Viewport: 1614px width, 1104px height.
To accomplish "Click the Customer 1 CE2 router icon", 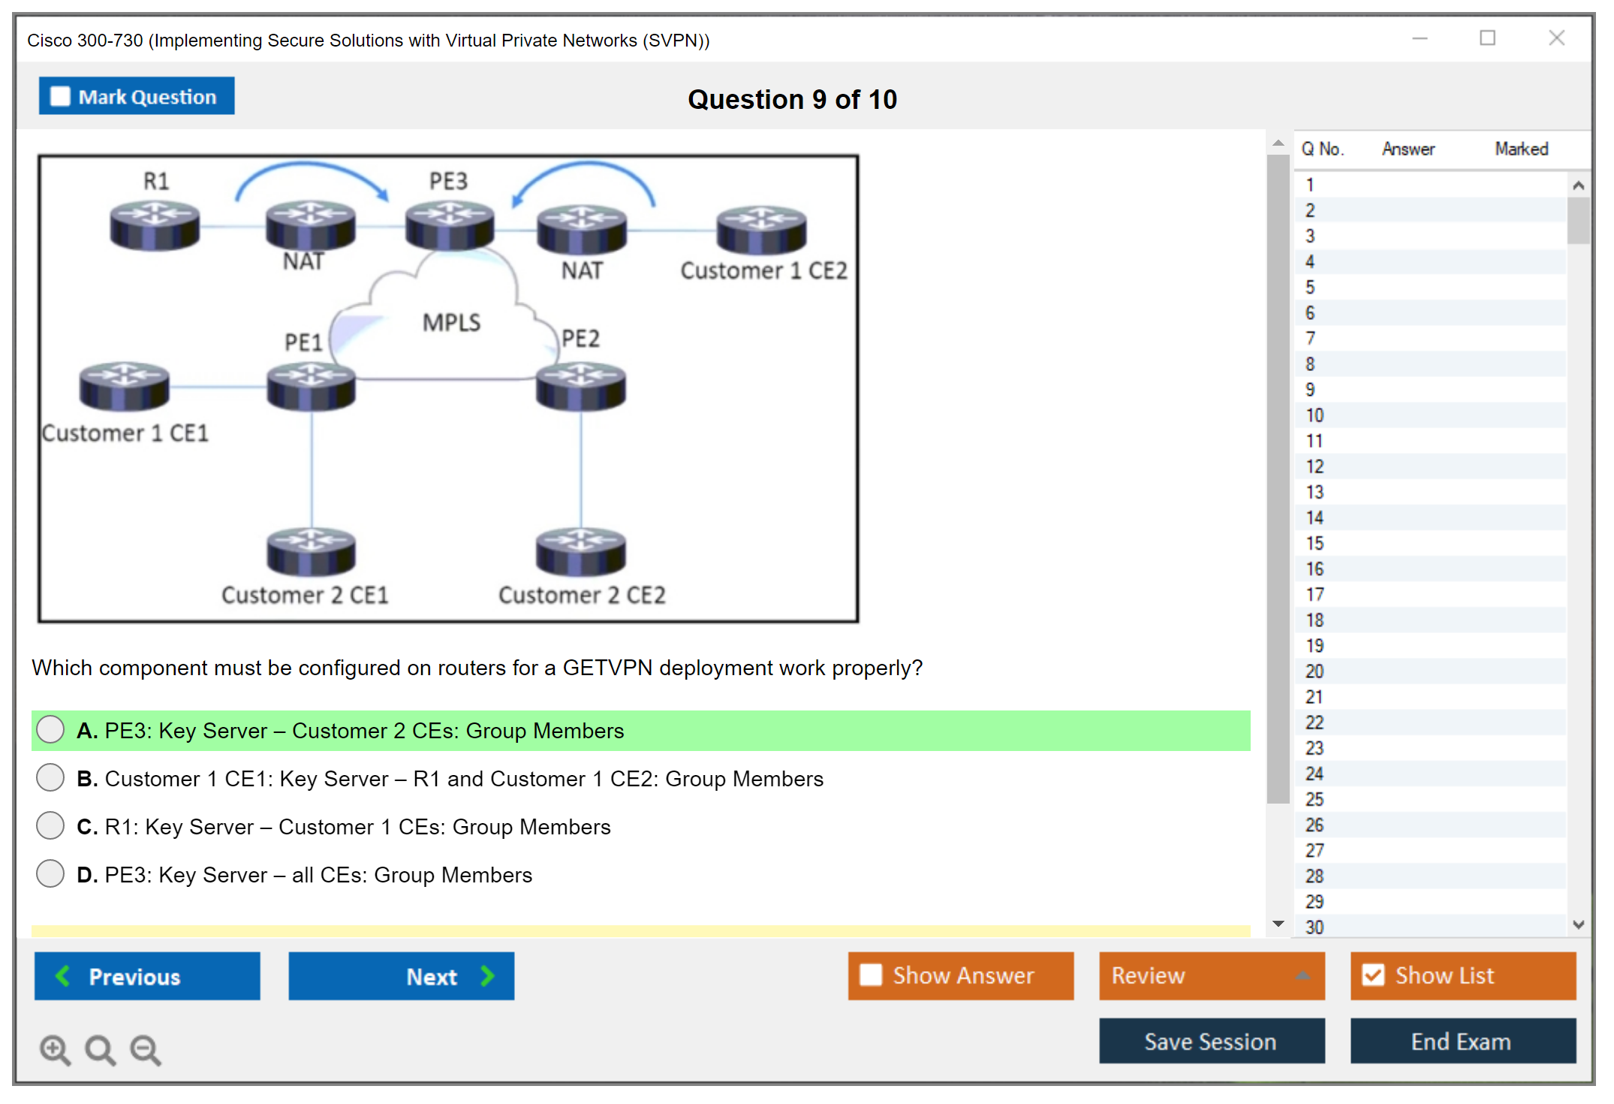I will (760, 230).
